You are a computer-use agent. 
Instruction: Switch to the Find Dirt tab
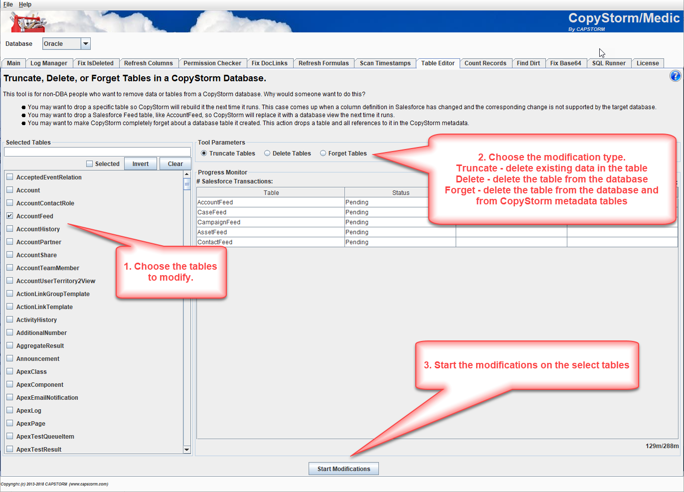[528, 63]
